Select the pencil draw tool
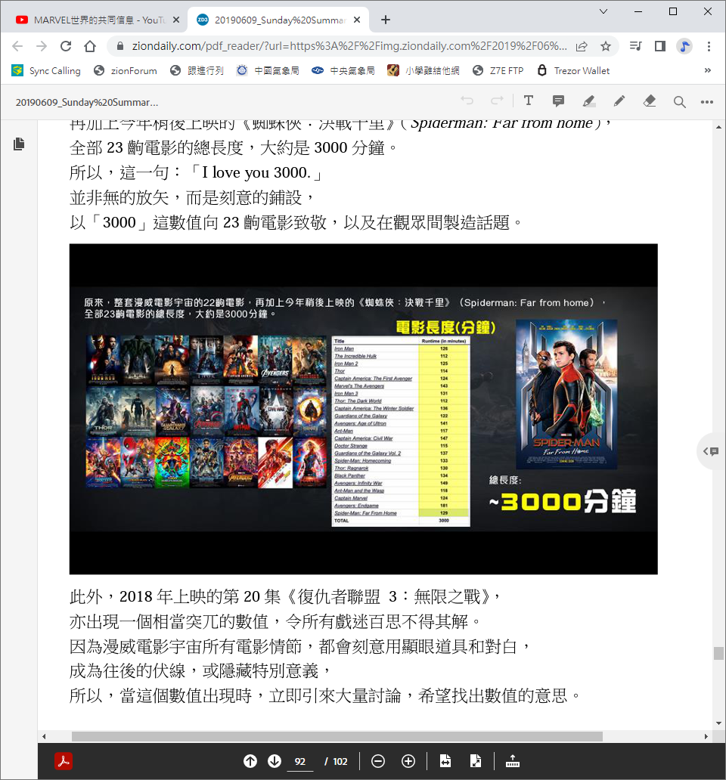Screen dimensions: 726x780 pos(619,101)
